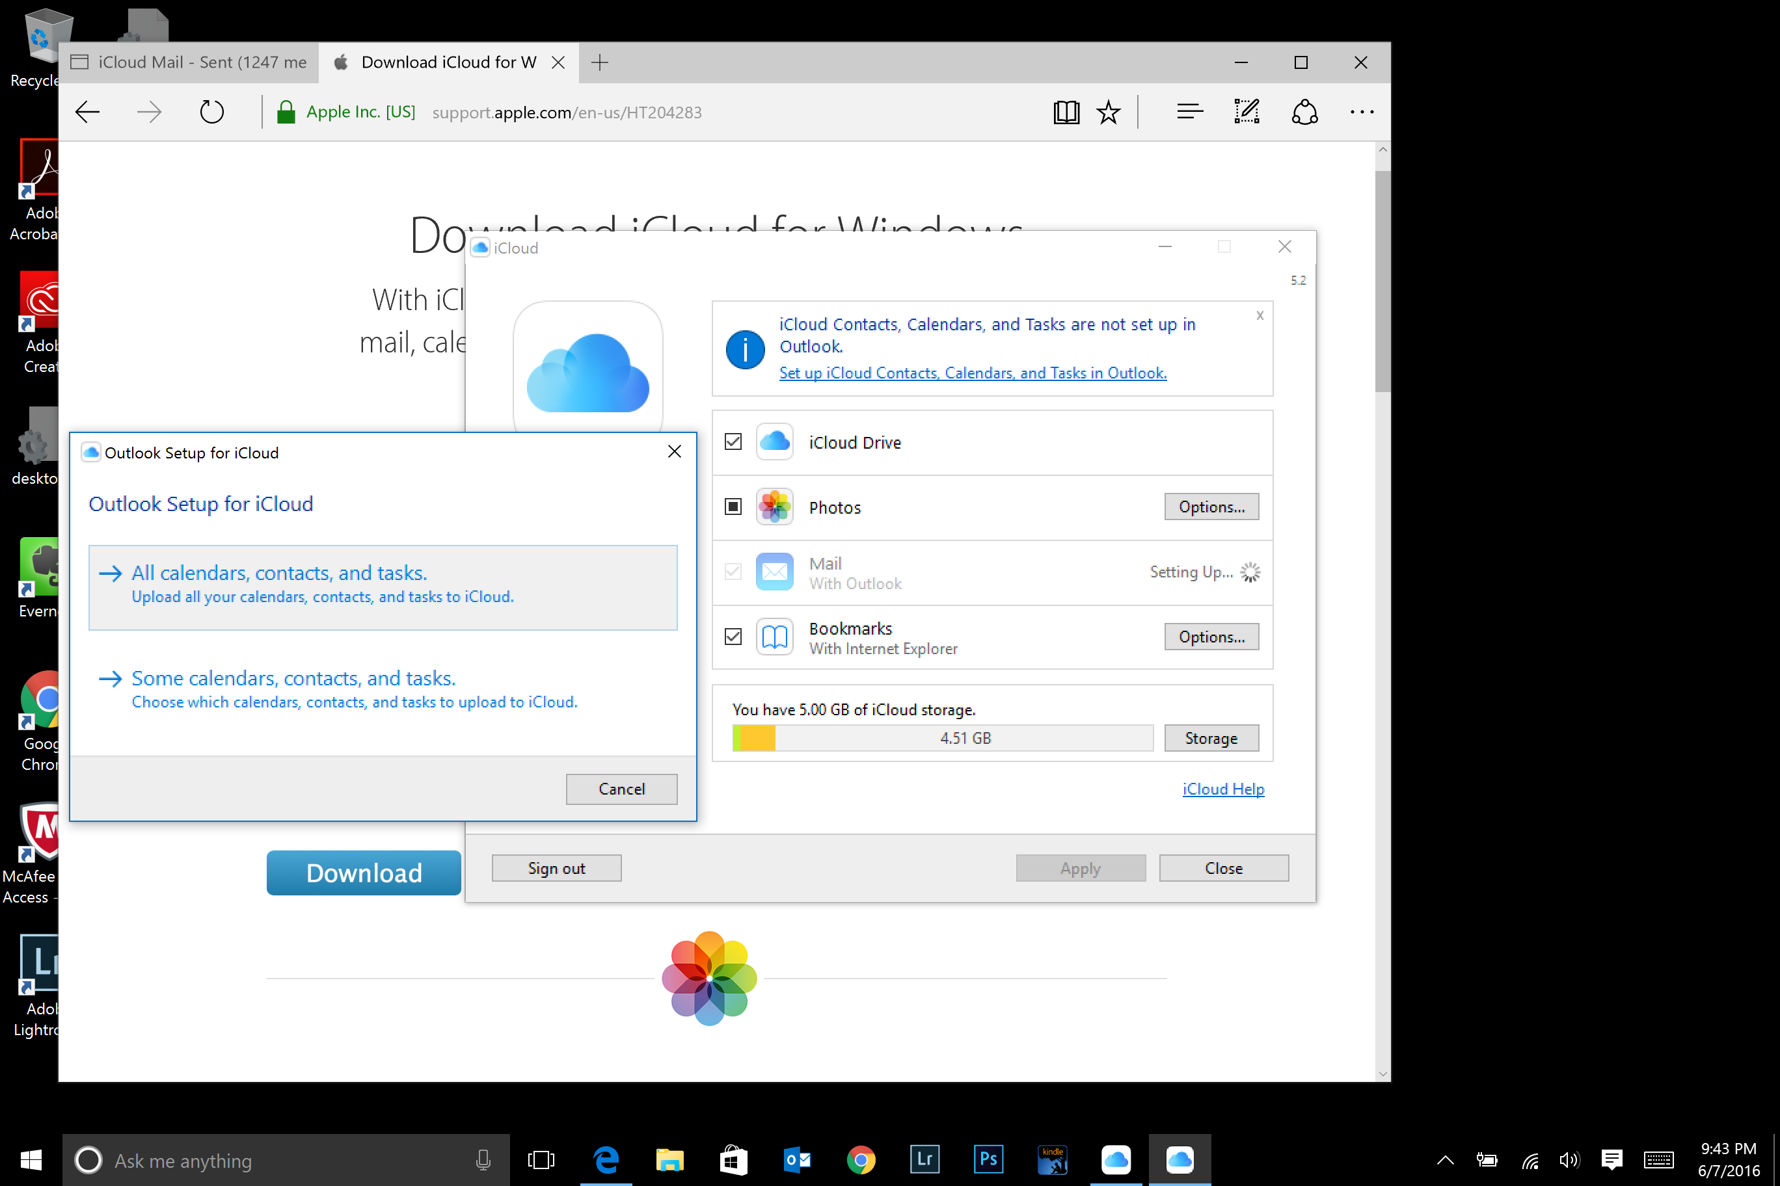Click the iCloud Drive cloud icon
Screen dimensions: 1780x1186
click(774, 441)
